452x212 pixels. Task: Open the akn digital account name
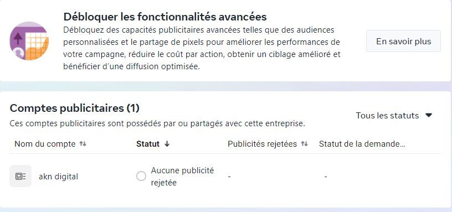pos(58,177)
